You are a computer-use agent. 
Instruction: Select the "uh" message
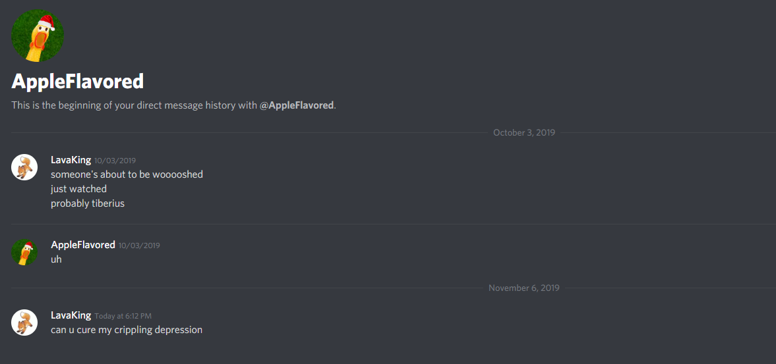(57, 259)
